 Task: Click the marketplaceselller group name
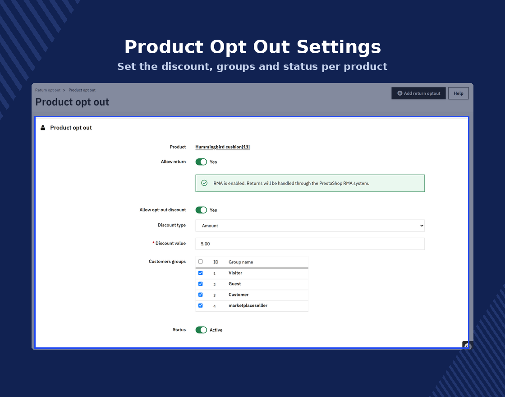(248, 305)
